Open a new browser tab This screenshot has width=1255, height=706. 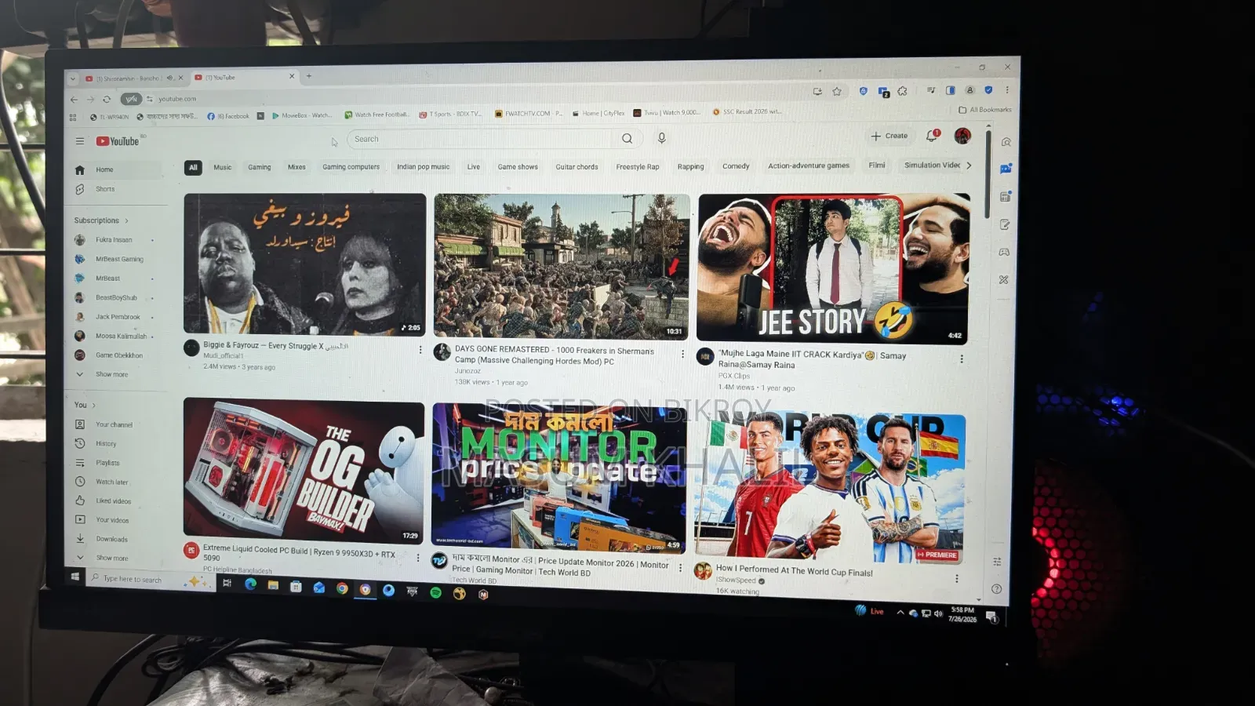309,76
